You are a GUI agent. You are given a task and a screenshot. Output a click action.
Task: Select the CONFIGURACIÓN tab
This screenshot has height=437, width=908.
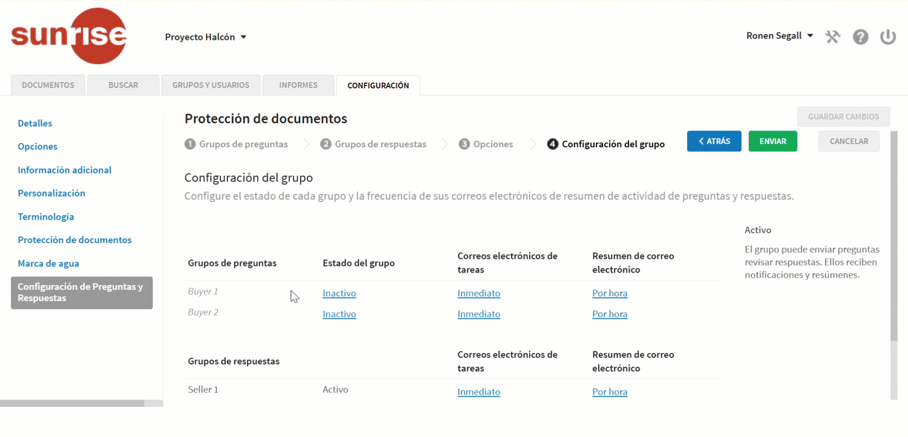click(x=378, y=85)
